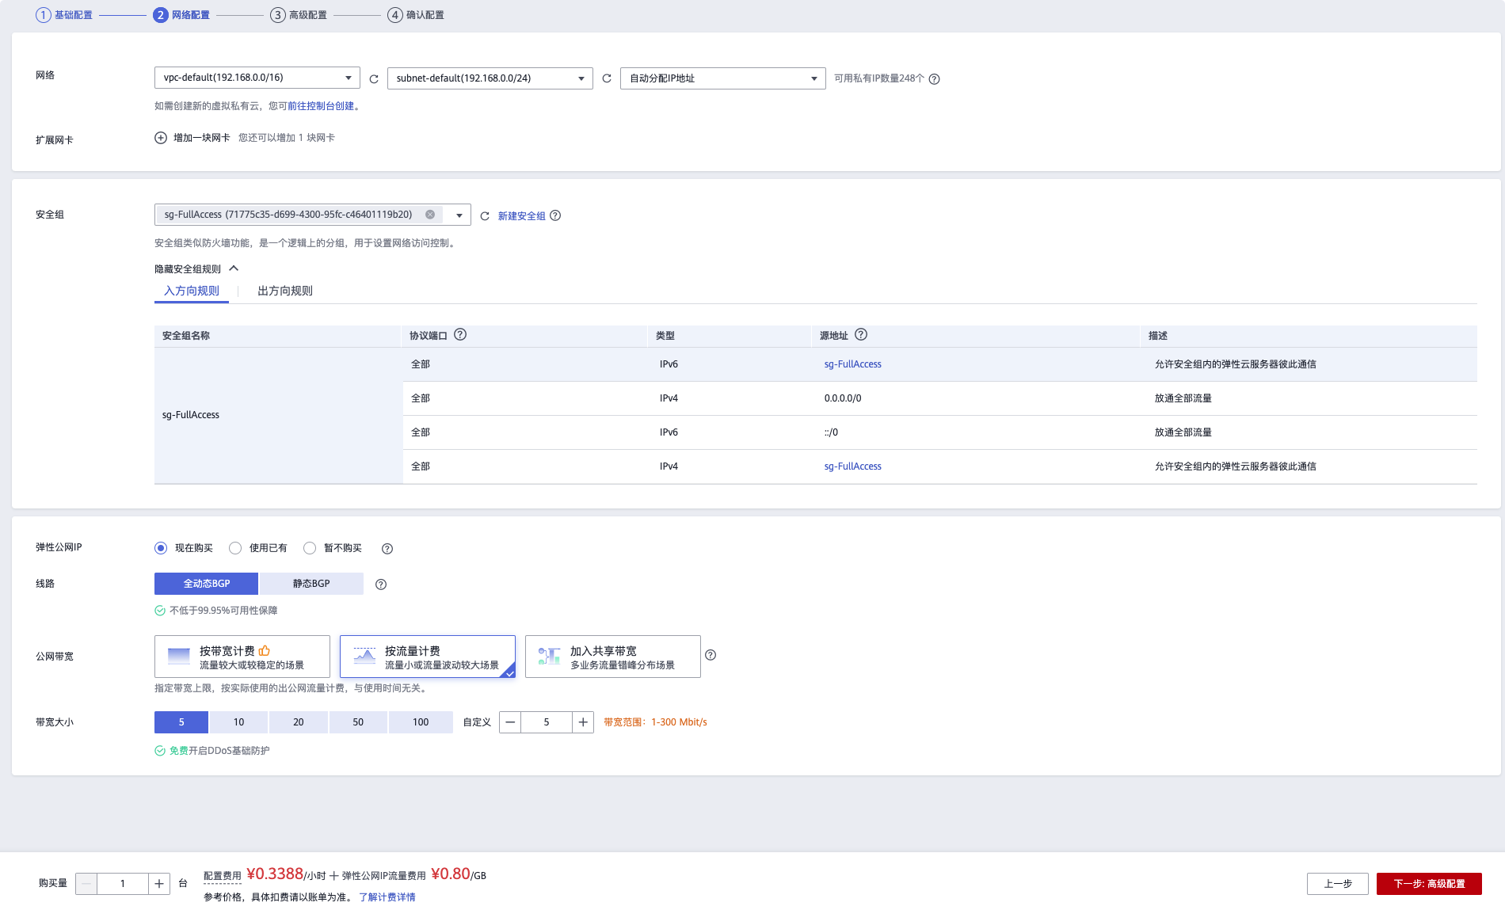Open the vpc-default VPC dropdown
Screen dimensions: 1505x910
click(257, 78)
